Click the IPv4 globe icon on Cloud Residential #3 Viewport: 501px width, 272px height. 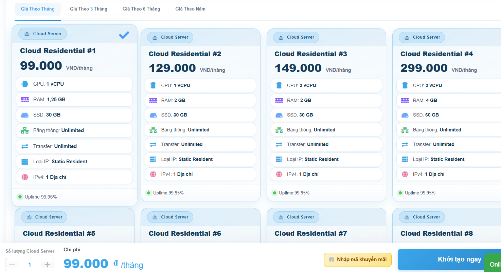(279, 174)
